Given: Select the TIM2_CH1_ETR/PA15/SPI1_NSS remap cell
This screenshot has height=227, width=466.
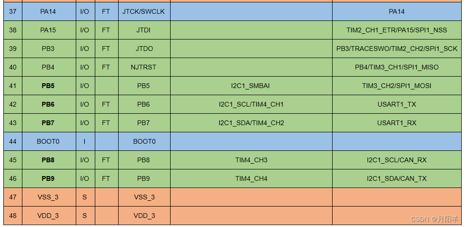Looking at the screenshot, I should click(396, 30).
